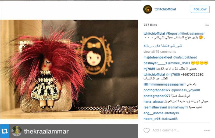
Task: Click the doll bag photo
Action: (x=69, y=69)
